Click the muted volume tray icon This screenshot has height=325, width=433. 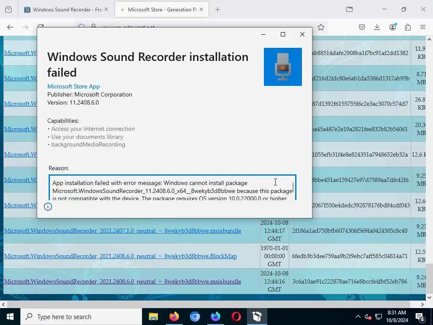click(368, 317)
